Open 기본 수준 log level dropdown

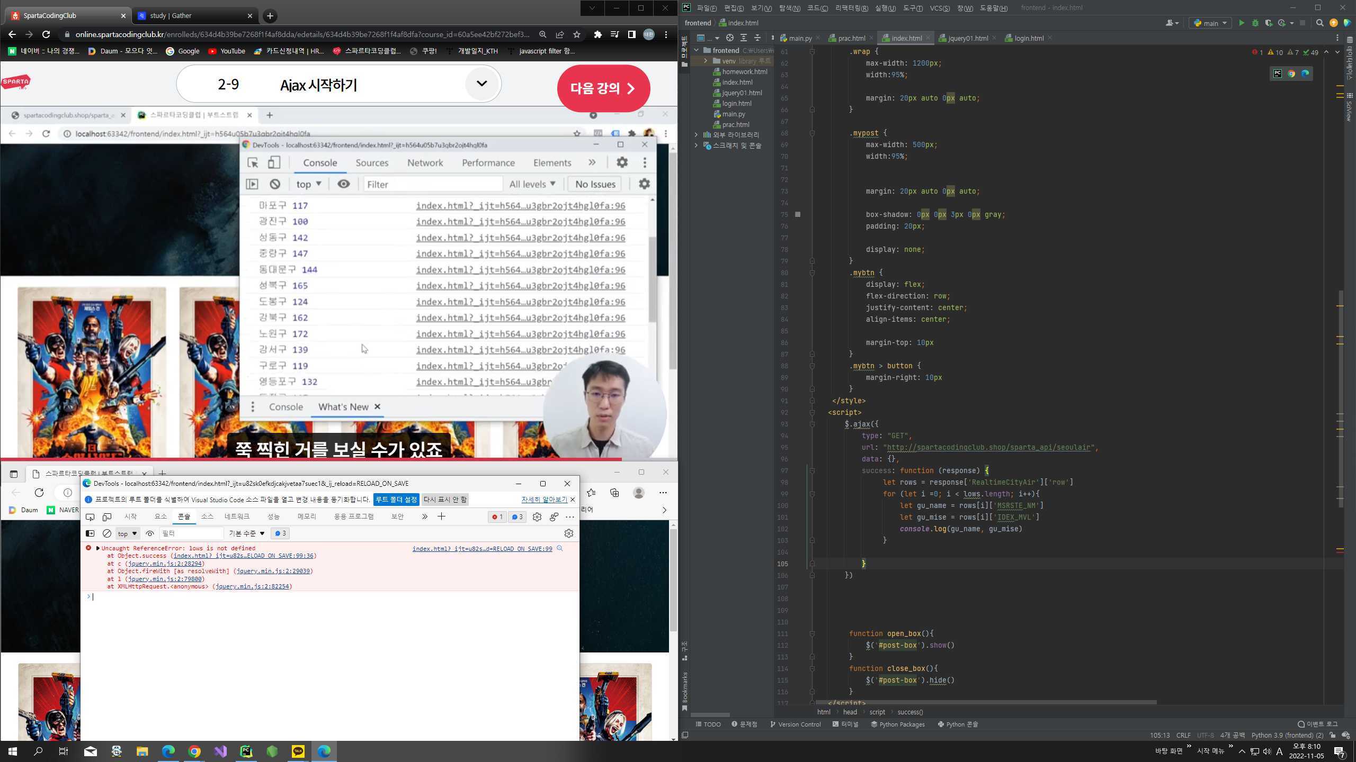(x=247, y=533)
